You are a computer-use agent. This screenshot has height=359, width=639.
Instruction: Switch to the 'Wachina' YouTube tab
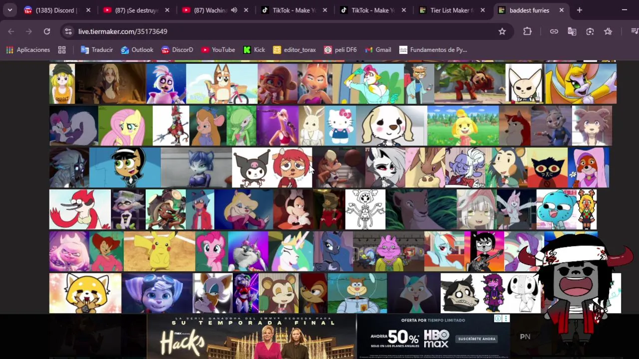(x=215, y=10)
